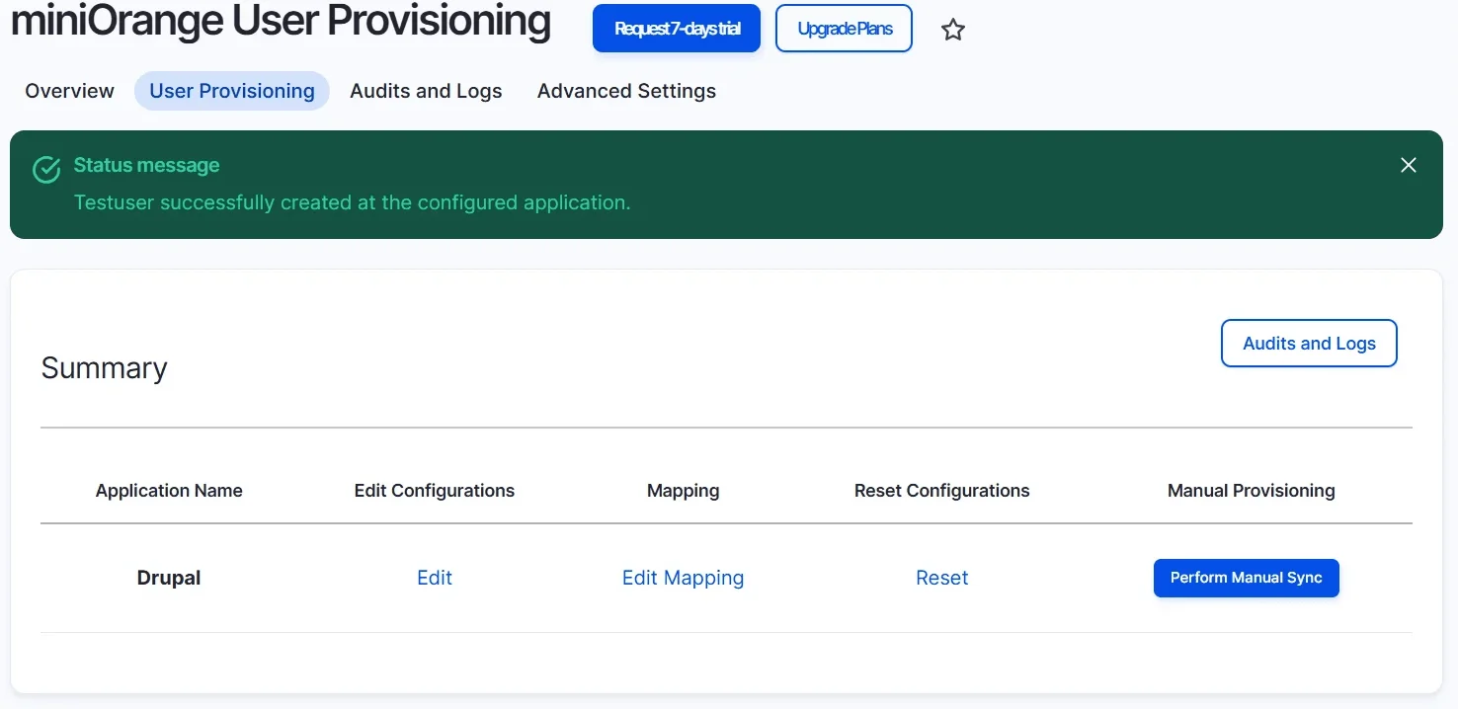Open the Audits and Logs tab

point(426,91)
